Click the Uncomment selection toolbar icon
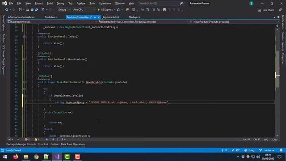 click(x=158, y=10)
